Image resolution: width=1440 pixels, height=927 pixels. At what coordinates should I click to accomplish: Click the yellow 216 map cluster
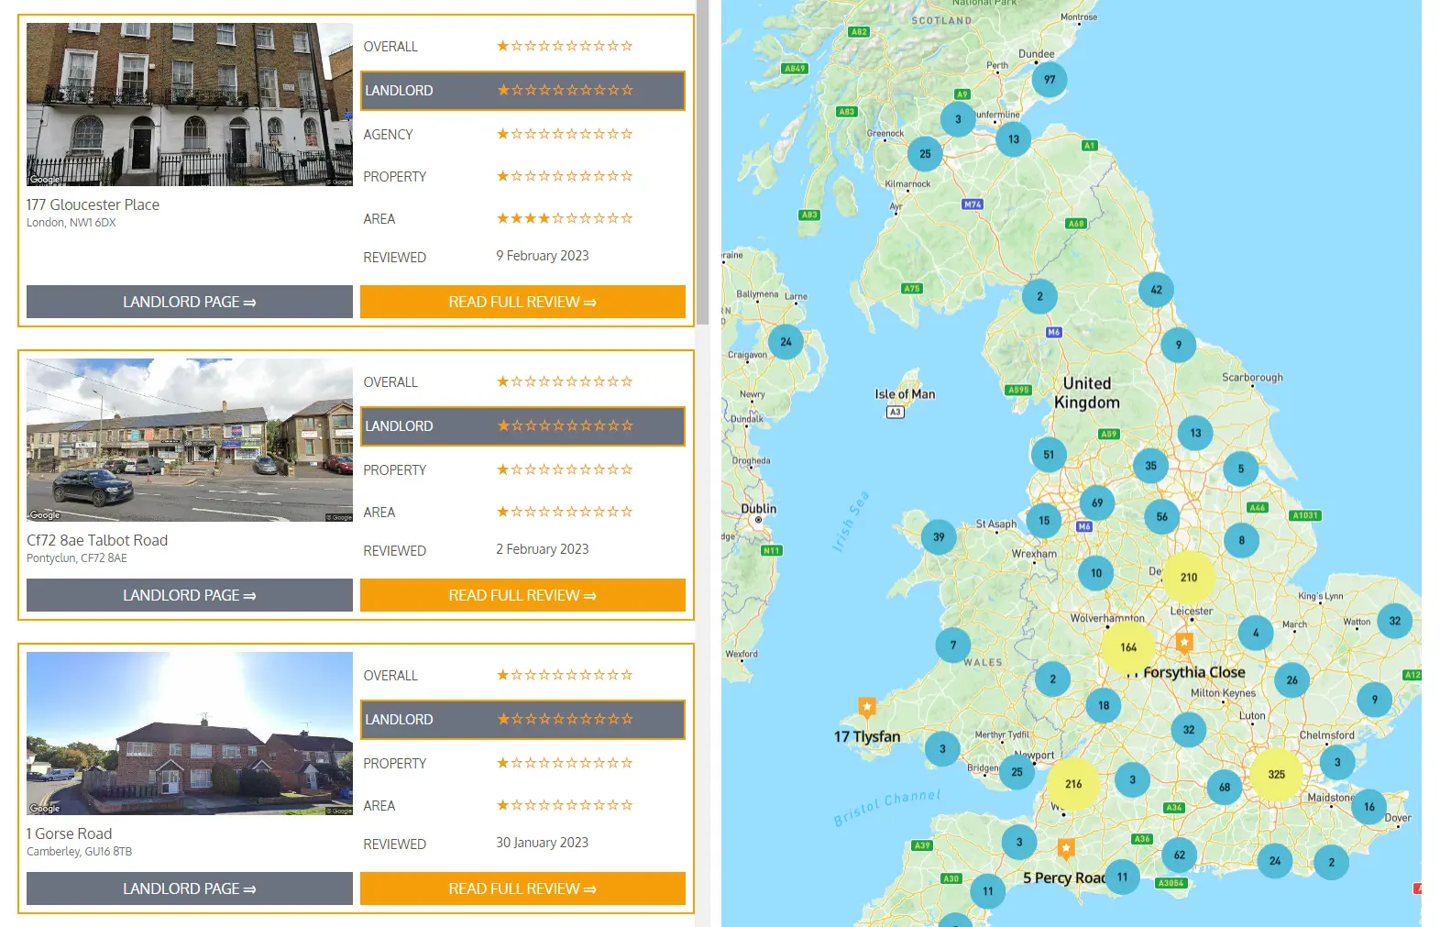point(1073,784)
